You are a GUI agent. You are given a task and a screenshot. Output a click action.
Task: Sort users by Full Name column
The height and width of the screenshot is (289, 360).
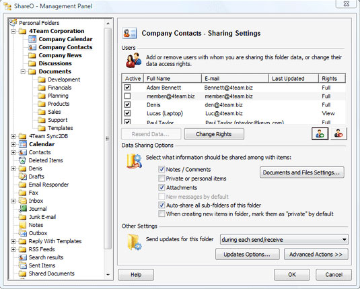pyautogui.click(x=173, y=79)
